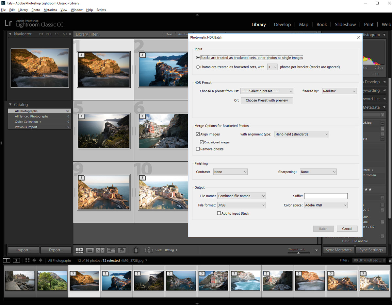392x305 pixels.
Task: Click the second monitor display icon
Action: pos(16,260)
